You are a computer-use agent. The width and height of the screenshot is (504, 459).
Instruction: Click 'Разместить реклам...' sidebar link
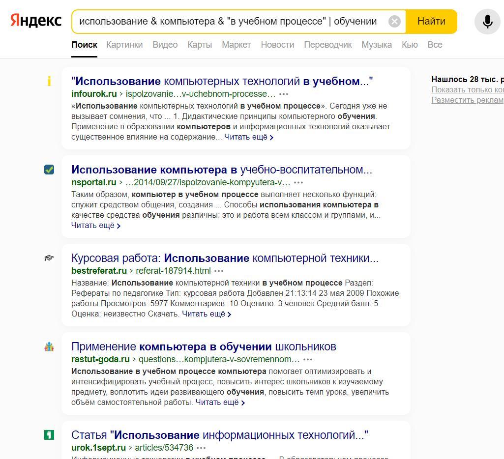468,100
